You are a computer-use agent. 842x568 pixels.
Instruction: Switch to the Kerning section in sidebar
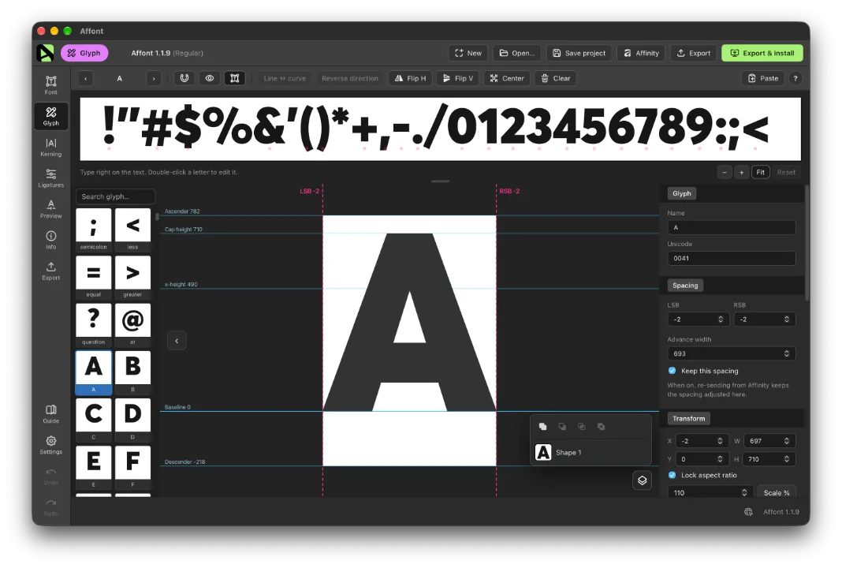pos(51,147)
